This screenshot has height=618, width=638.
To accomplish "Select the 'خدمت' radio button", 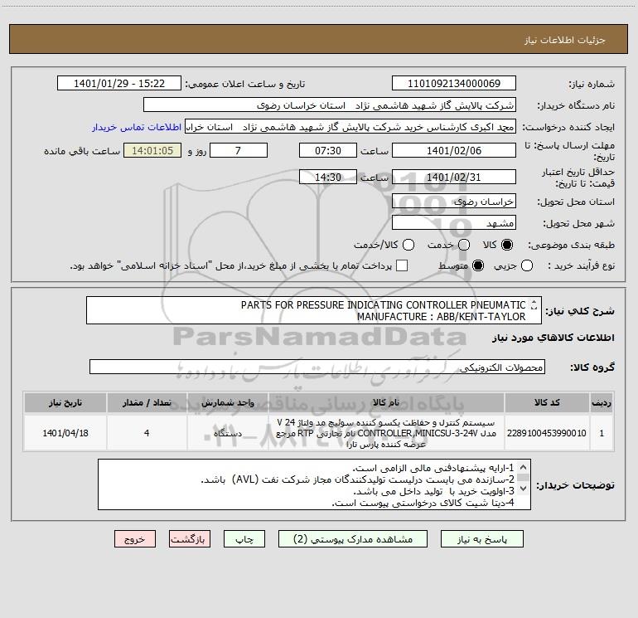I will pos(464,245).
